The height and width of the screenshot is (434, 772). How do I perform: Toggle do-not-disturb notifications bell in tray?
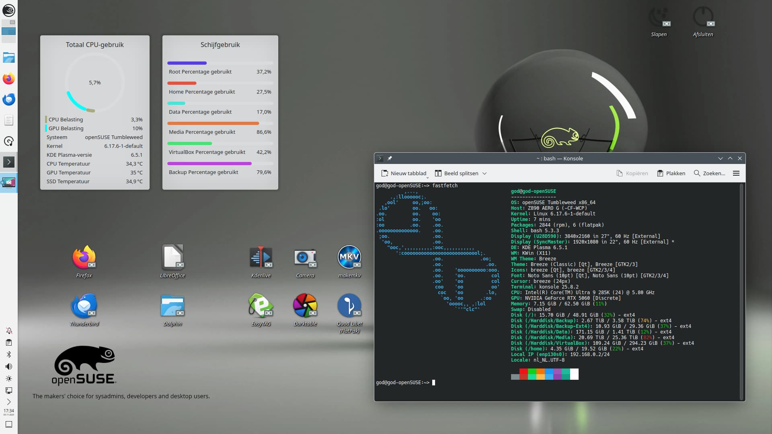coord(8,331)
